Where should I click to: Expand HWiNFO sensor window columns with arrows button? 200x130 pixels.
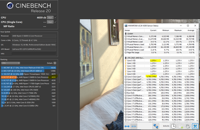[127, 126]
